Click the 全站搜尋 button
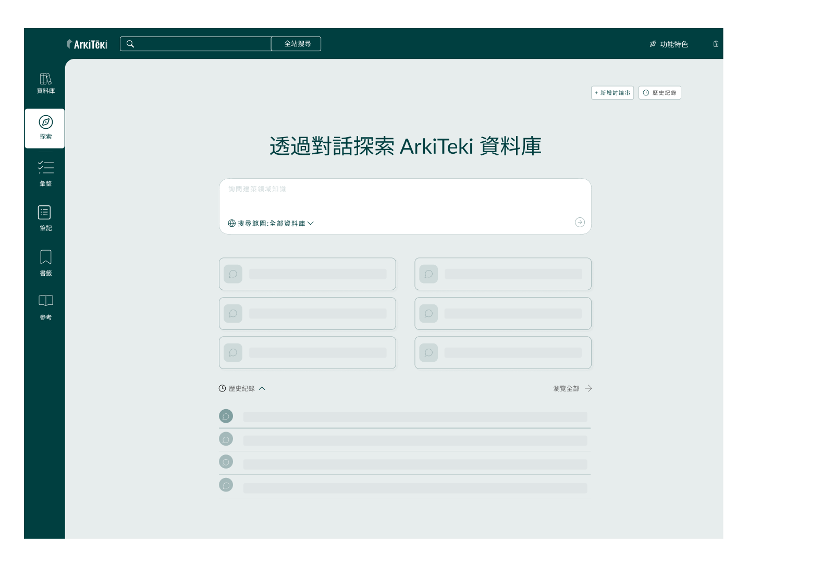834x565 pixels. [296, 44]
